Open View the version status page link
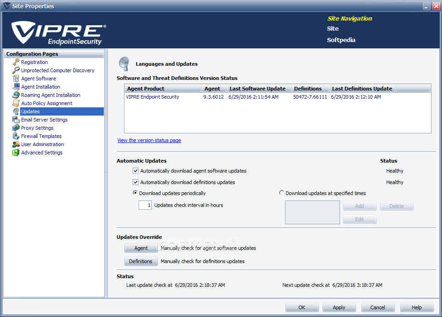Image resolution: width=442 pixels, height=317 pixels. pyautogui.click(x=149, y=140)
